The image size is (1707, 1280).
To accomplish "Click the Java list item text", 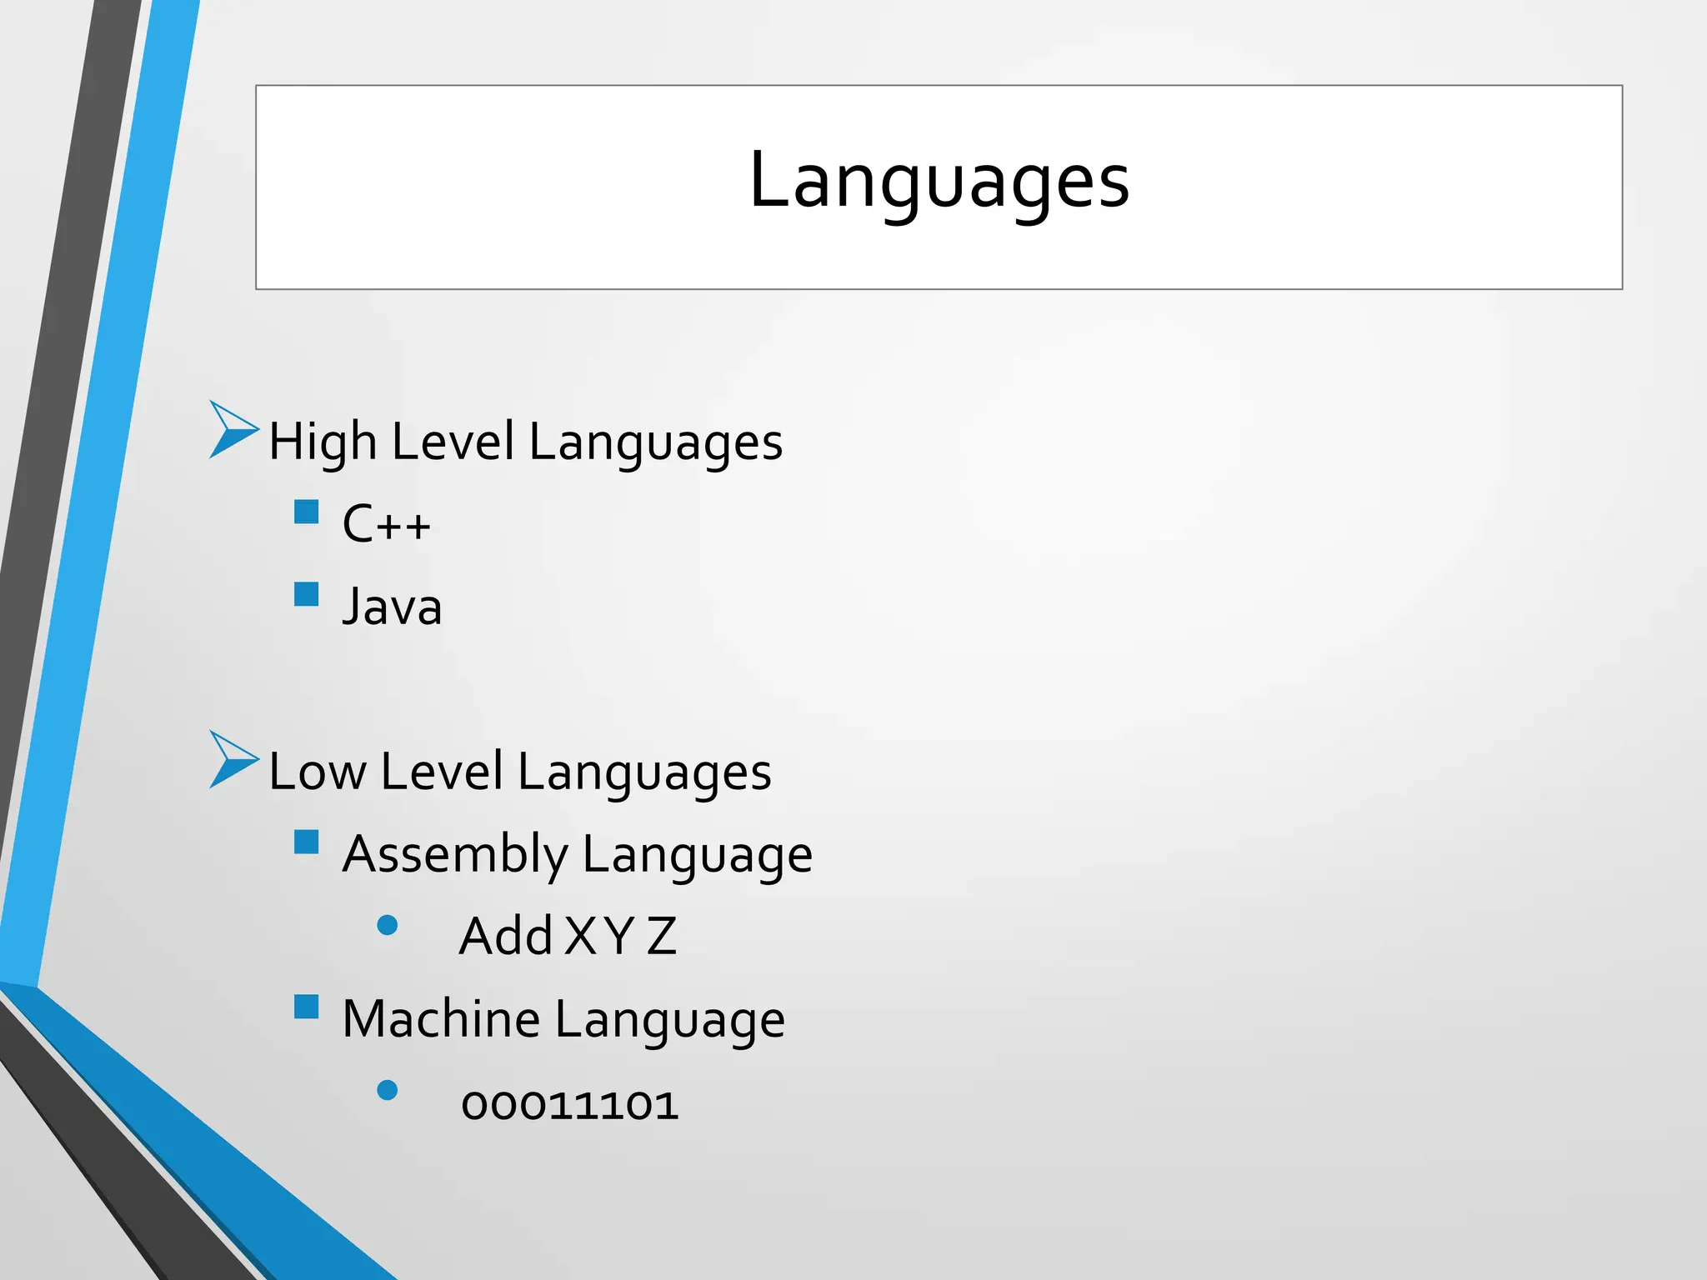I will click(392, 607).
